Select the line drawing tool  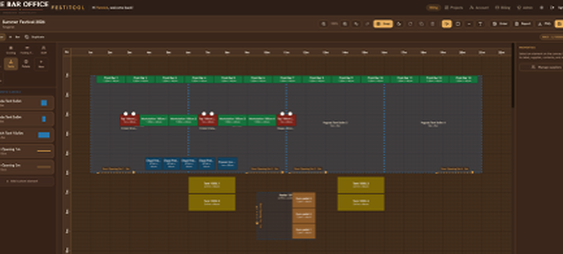[469, 24]
